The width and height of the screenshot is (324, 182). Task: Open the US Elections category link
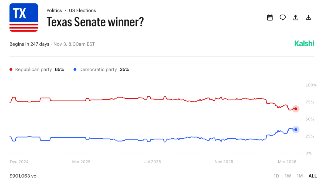click(x=82, y=10)
